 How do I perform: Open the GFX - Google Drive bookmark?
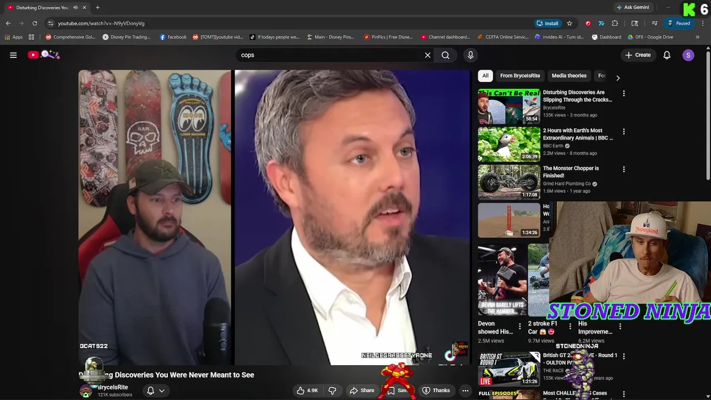tap(650, 37)
